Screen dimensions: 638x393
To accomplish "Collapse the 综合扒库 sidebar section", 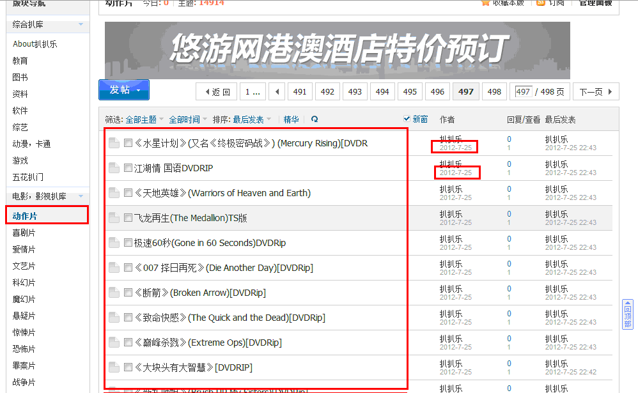I will pos(81,24).
